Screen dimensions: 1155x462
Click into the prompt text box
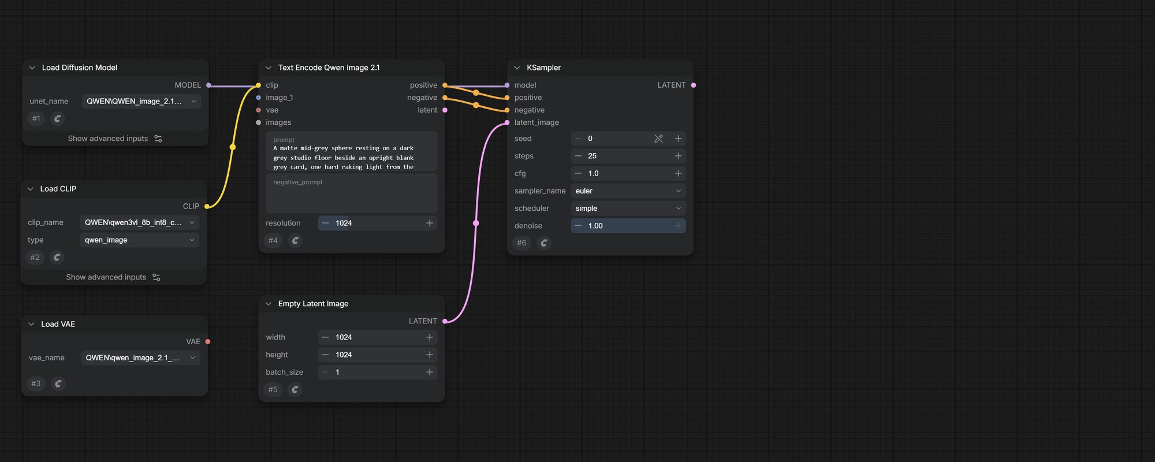pos(352,151)
